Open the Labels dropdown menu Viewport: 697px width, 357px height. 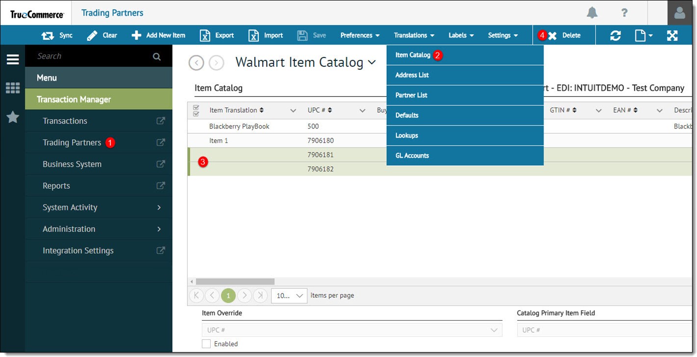[x=461, y=35]
